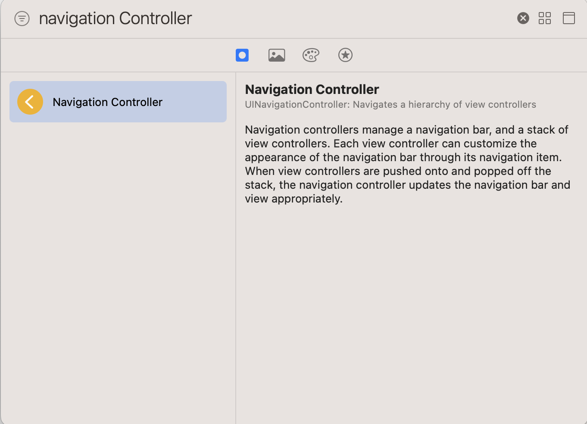Toggle the details pane window icon
587x424 pixels.
click(x=569, y=18)
